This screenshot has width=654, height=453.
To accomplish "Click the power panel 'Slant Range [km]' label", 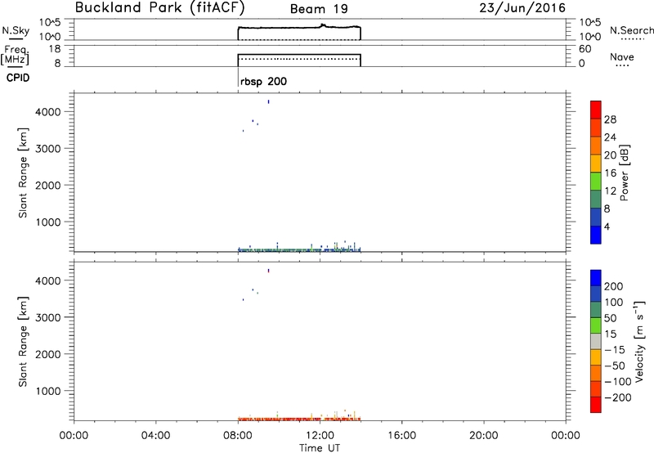I will 23,173.
